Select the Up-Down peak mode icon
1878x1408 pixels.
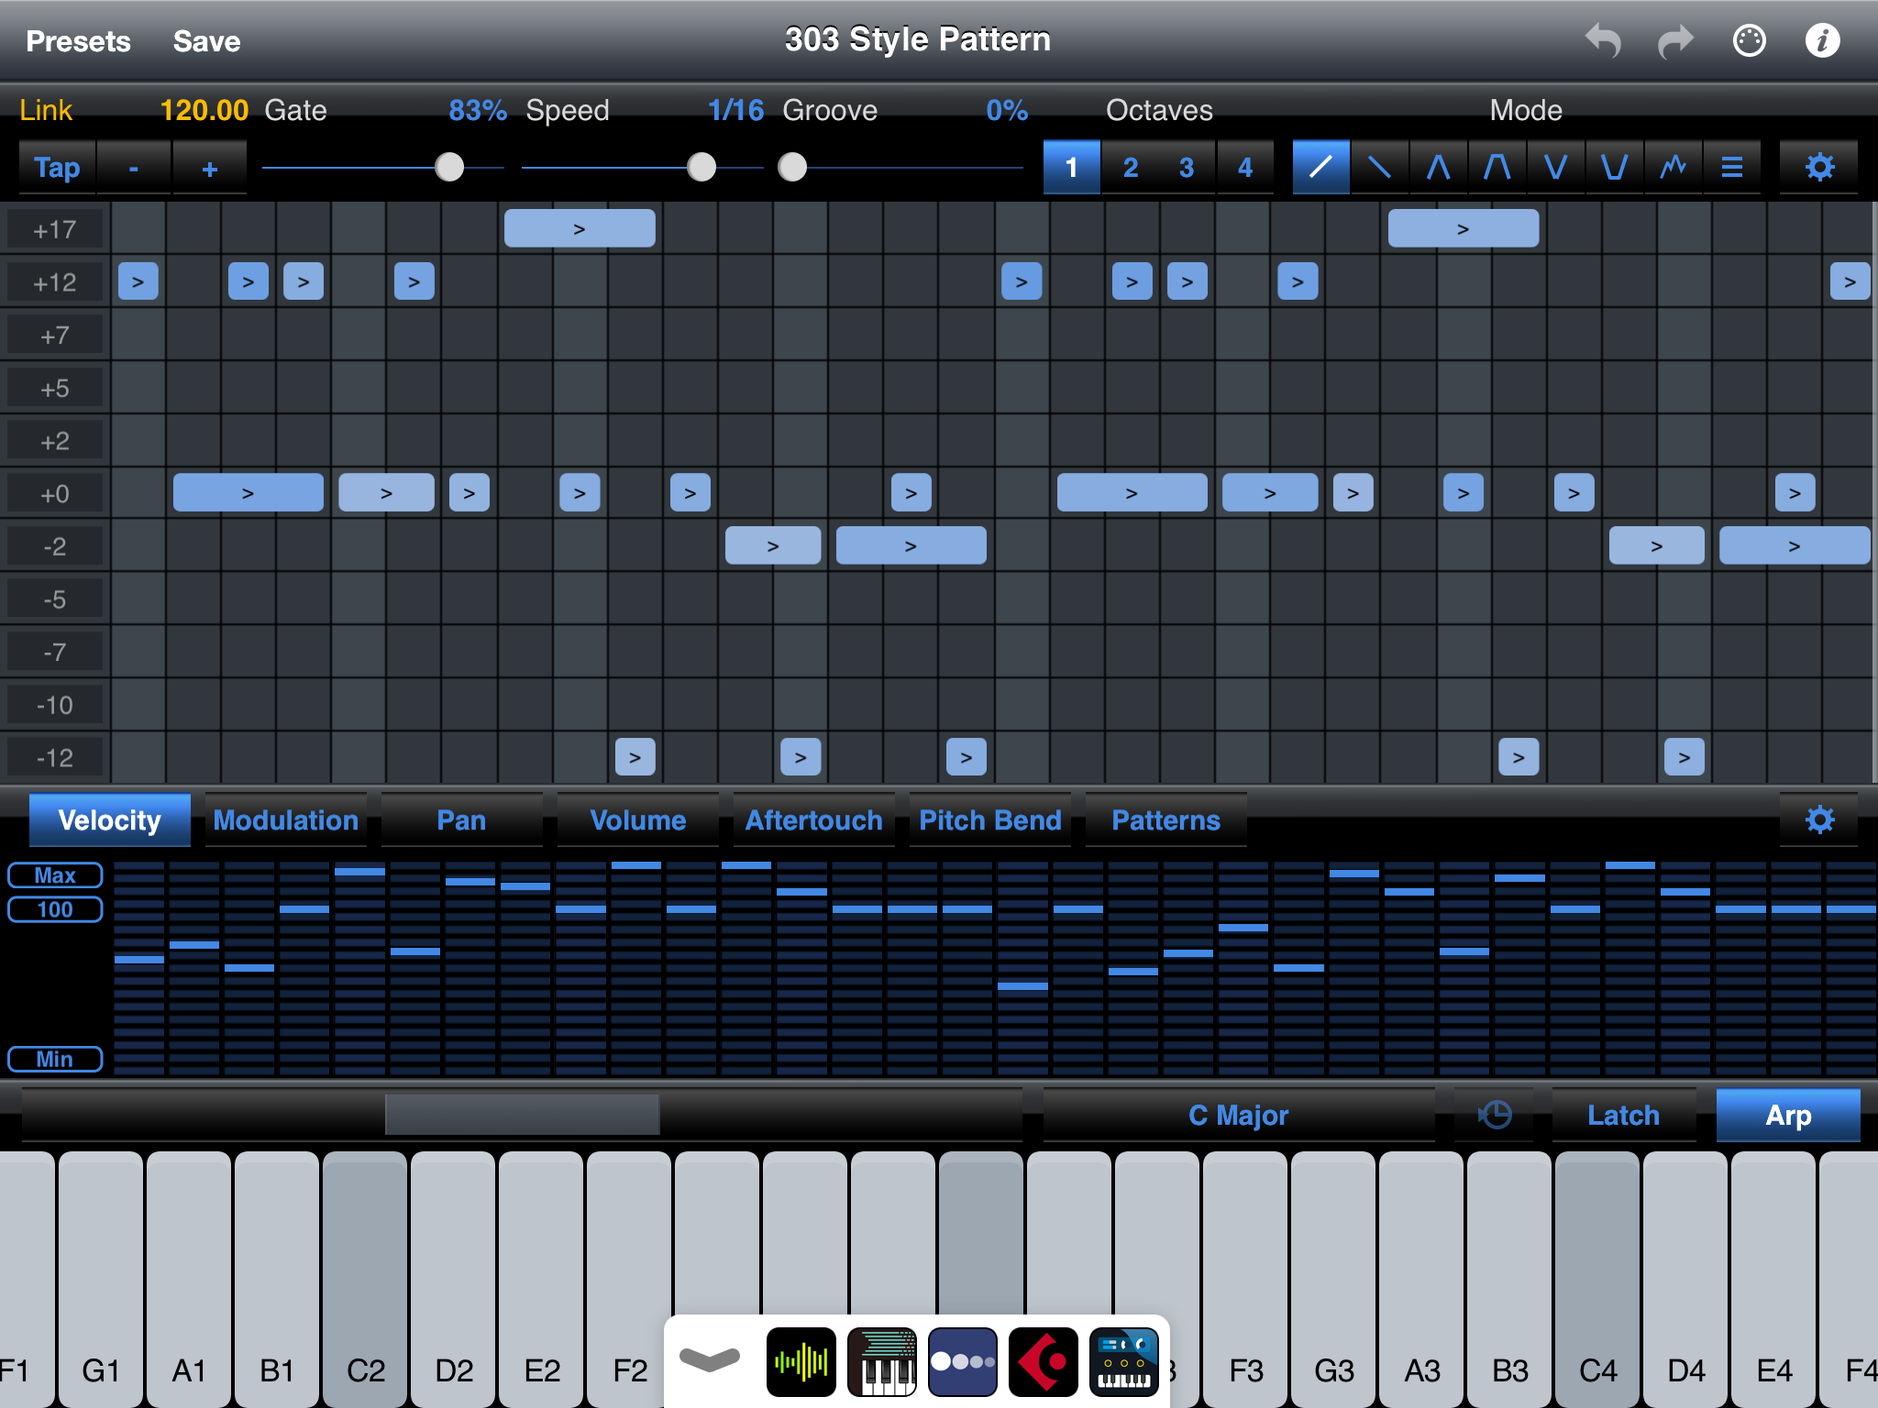[1438, 167]
